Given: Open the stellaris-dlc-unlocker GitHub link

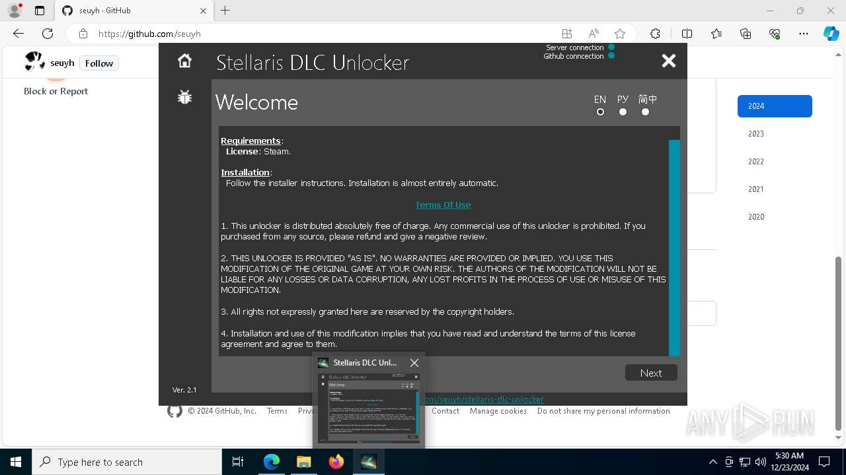Looking at the screenshot, I should (484, 399).
